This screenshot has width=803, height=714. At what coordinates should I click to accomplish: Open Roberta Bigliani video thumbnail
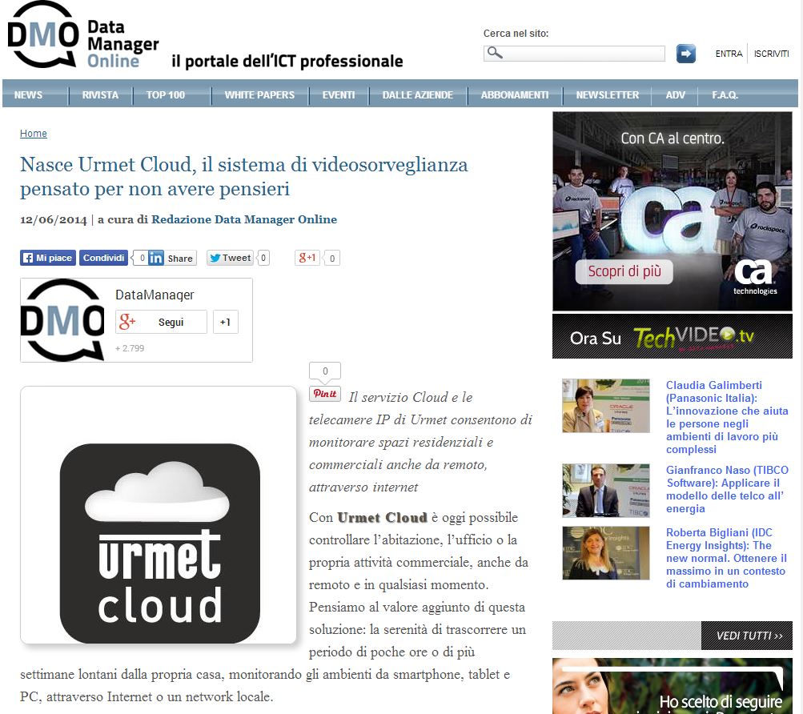coord(606,553)
